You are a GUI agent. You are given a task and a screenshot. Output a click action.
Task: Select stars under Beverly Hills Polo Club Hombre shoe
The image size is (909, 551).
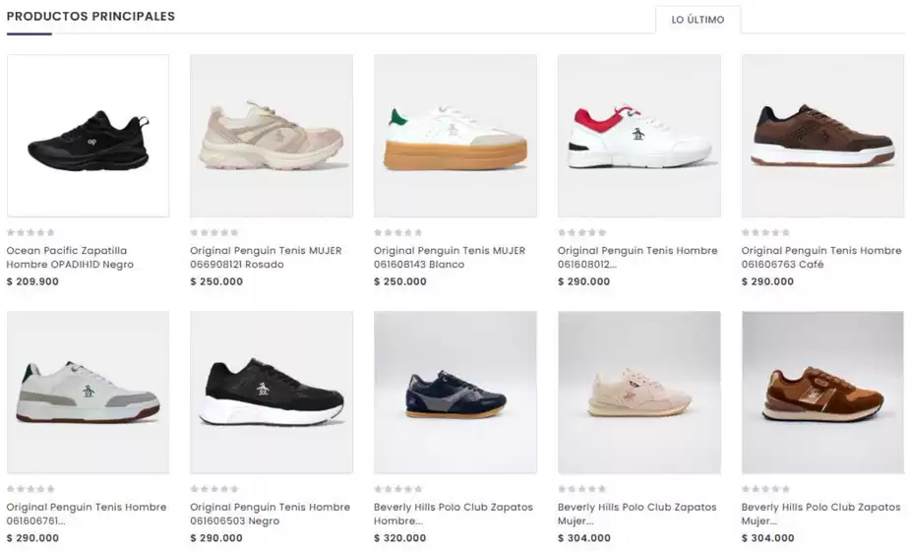click(x=397, y=489)
